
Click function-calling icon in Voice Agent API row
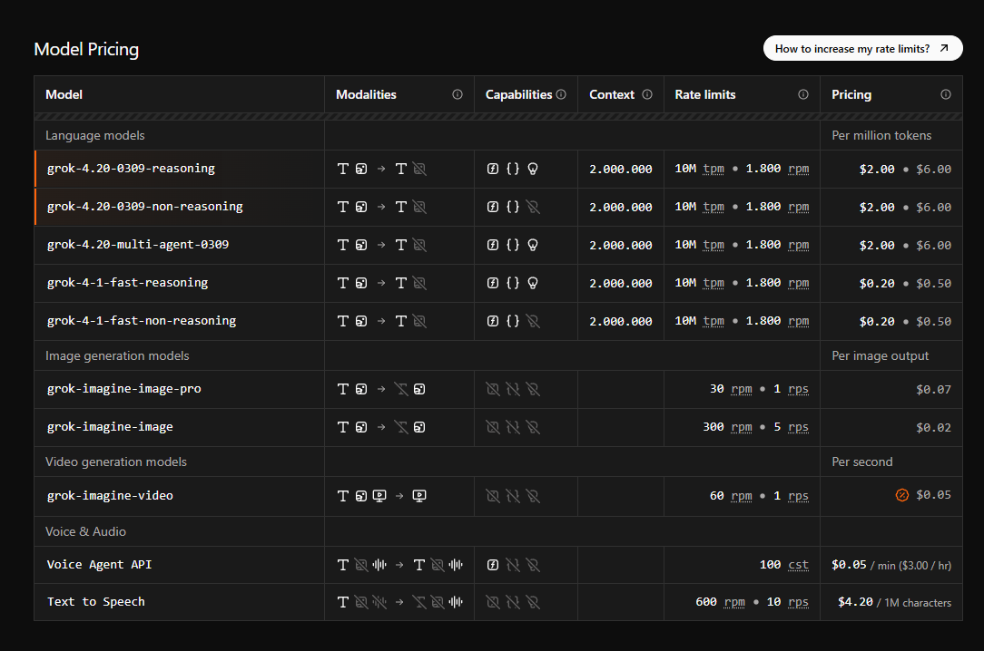[493, 565]
